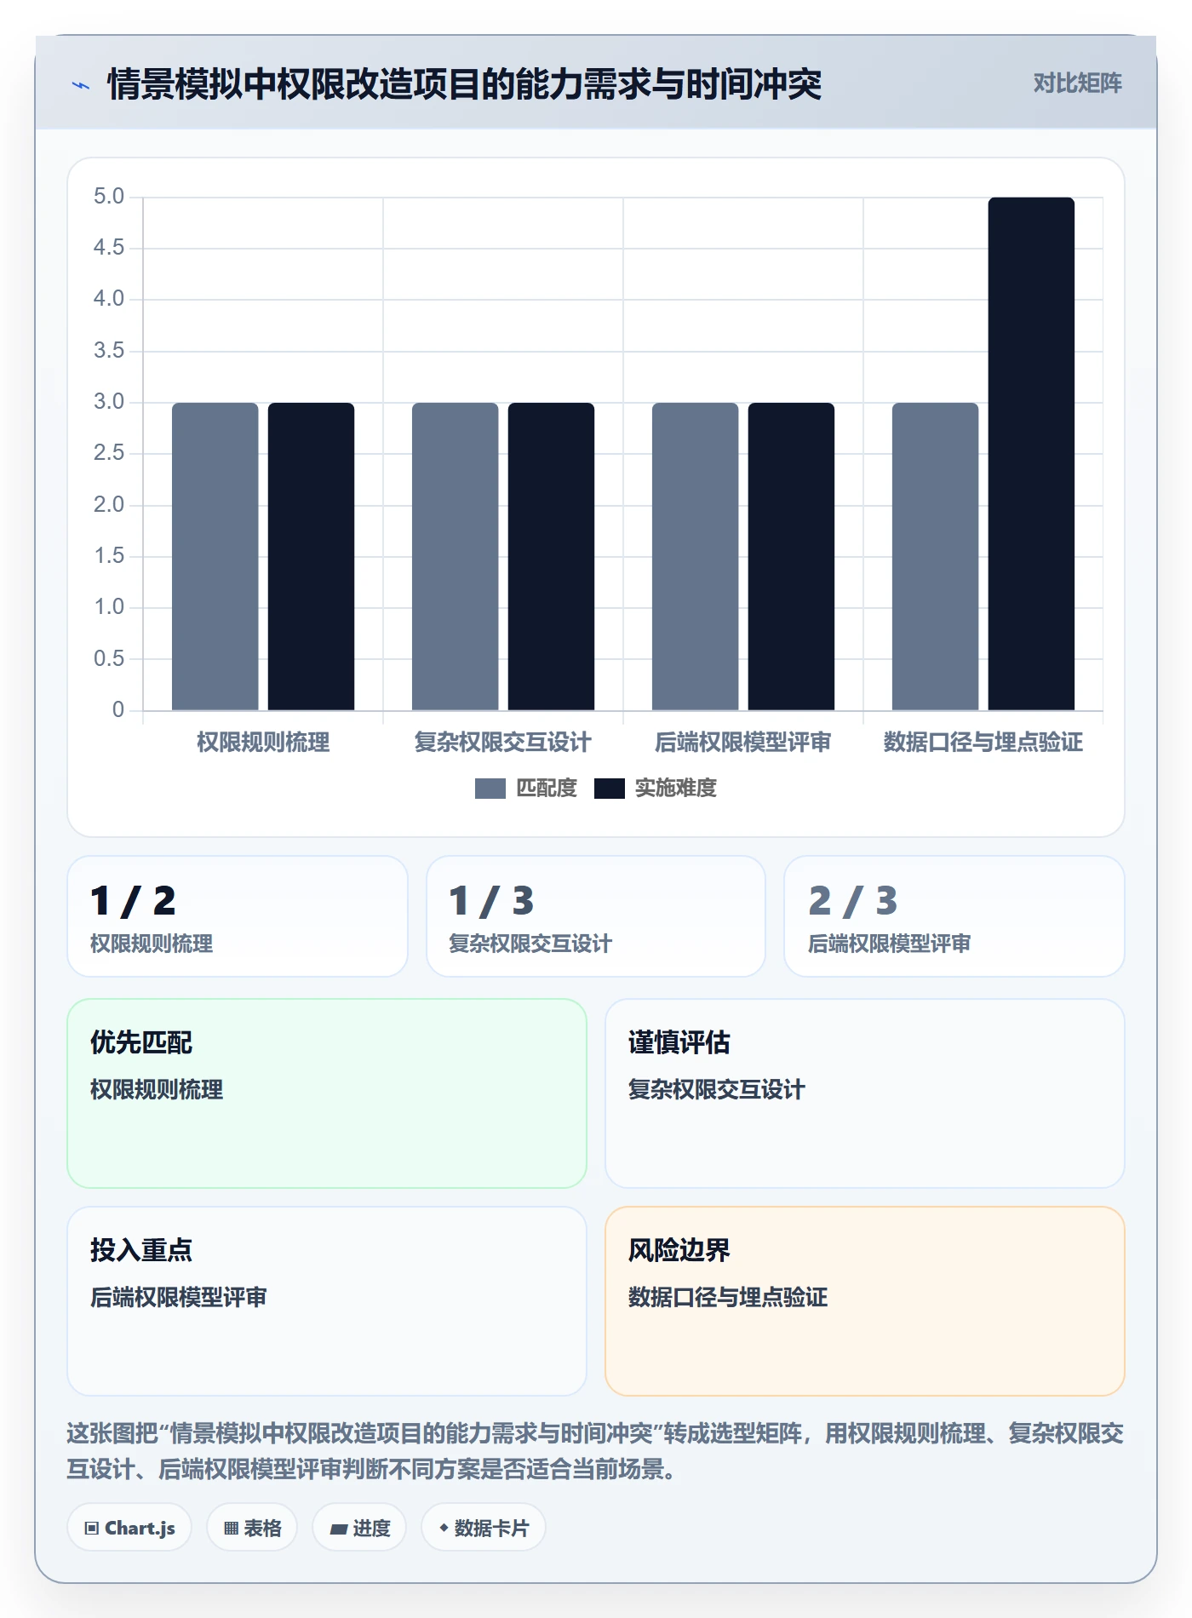Click the 复杂权限交互设计 x-axis label
The image size is (1192, 1618).
(x=503, y=743)
